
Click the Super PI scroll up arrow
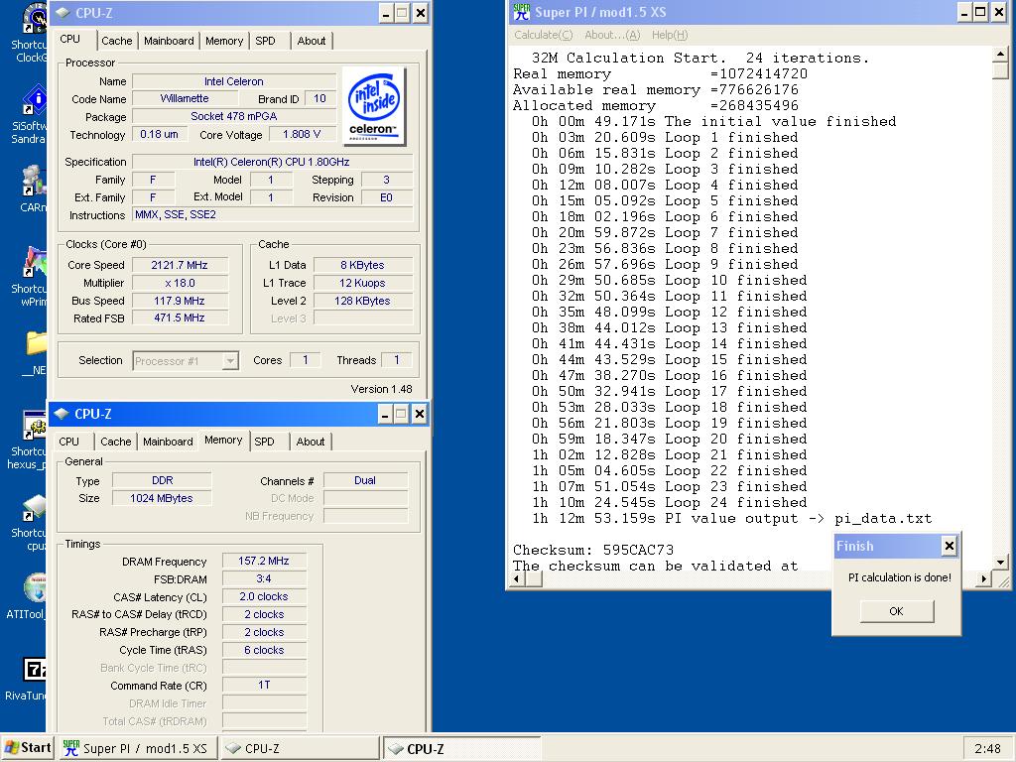1000,56
